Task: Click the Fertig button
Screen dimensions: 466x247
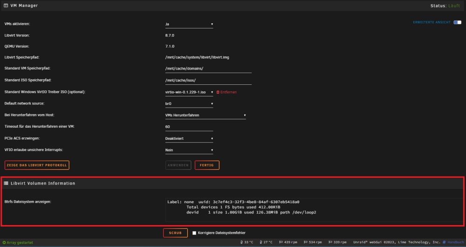Action: (207, 165)
